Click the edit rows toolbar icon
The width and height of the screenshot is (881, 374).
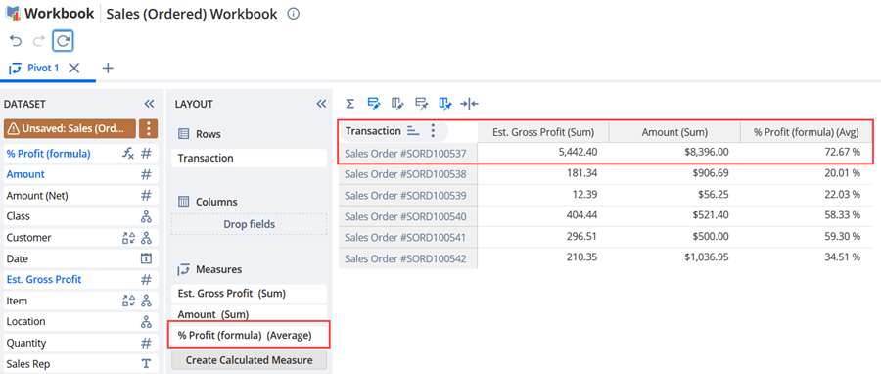click(374, 104)
